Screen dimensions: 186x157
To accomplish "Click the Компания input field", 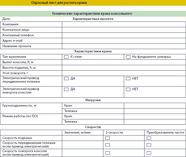I will click(124, 25).
